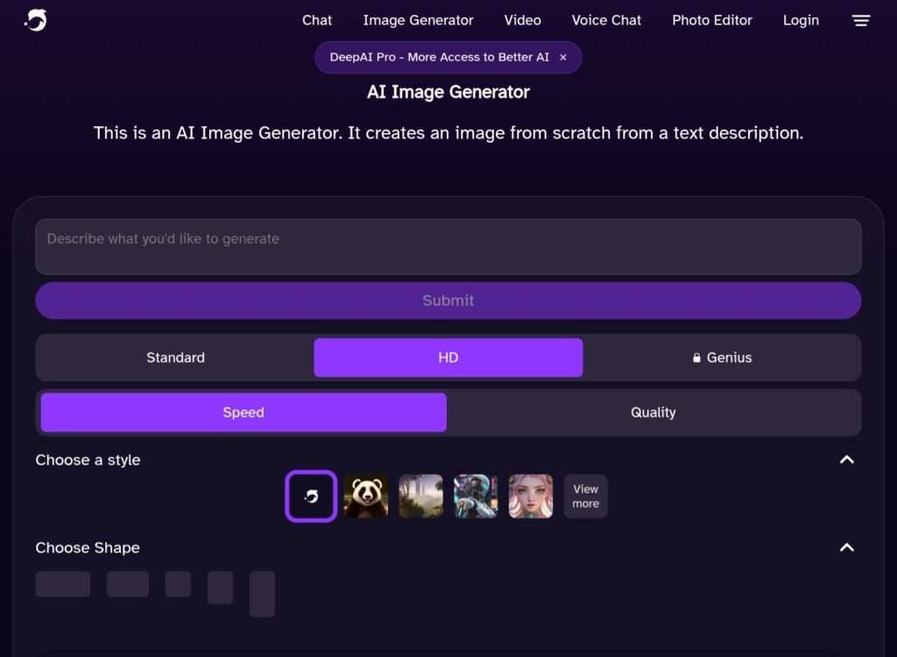Select the square shape option
Image resolution: width=897 pixels, height=657 pixels.
click(178, 583)
